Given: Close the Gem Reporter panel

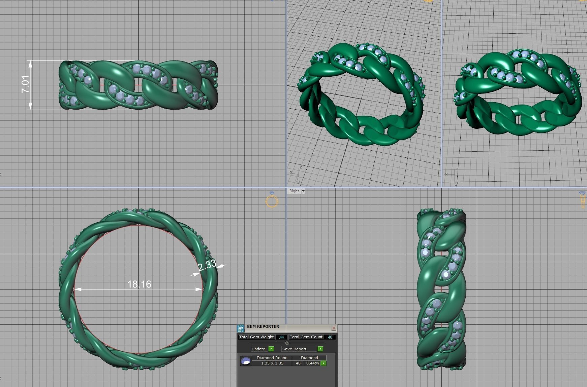Looking at the screenshot, I should [x=334, y=328].
